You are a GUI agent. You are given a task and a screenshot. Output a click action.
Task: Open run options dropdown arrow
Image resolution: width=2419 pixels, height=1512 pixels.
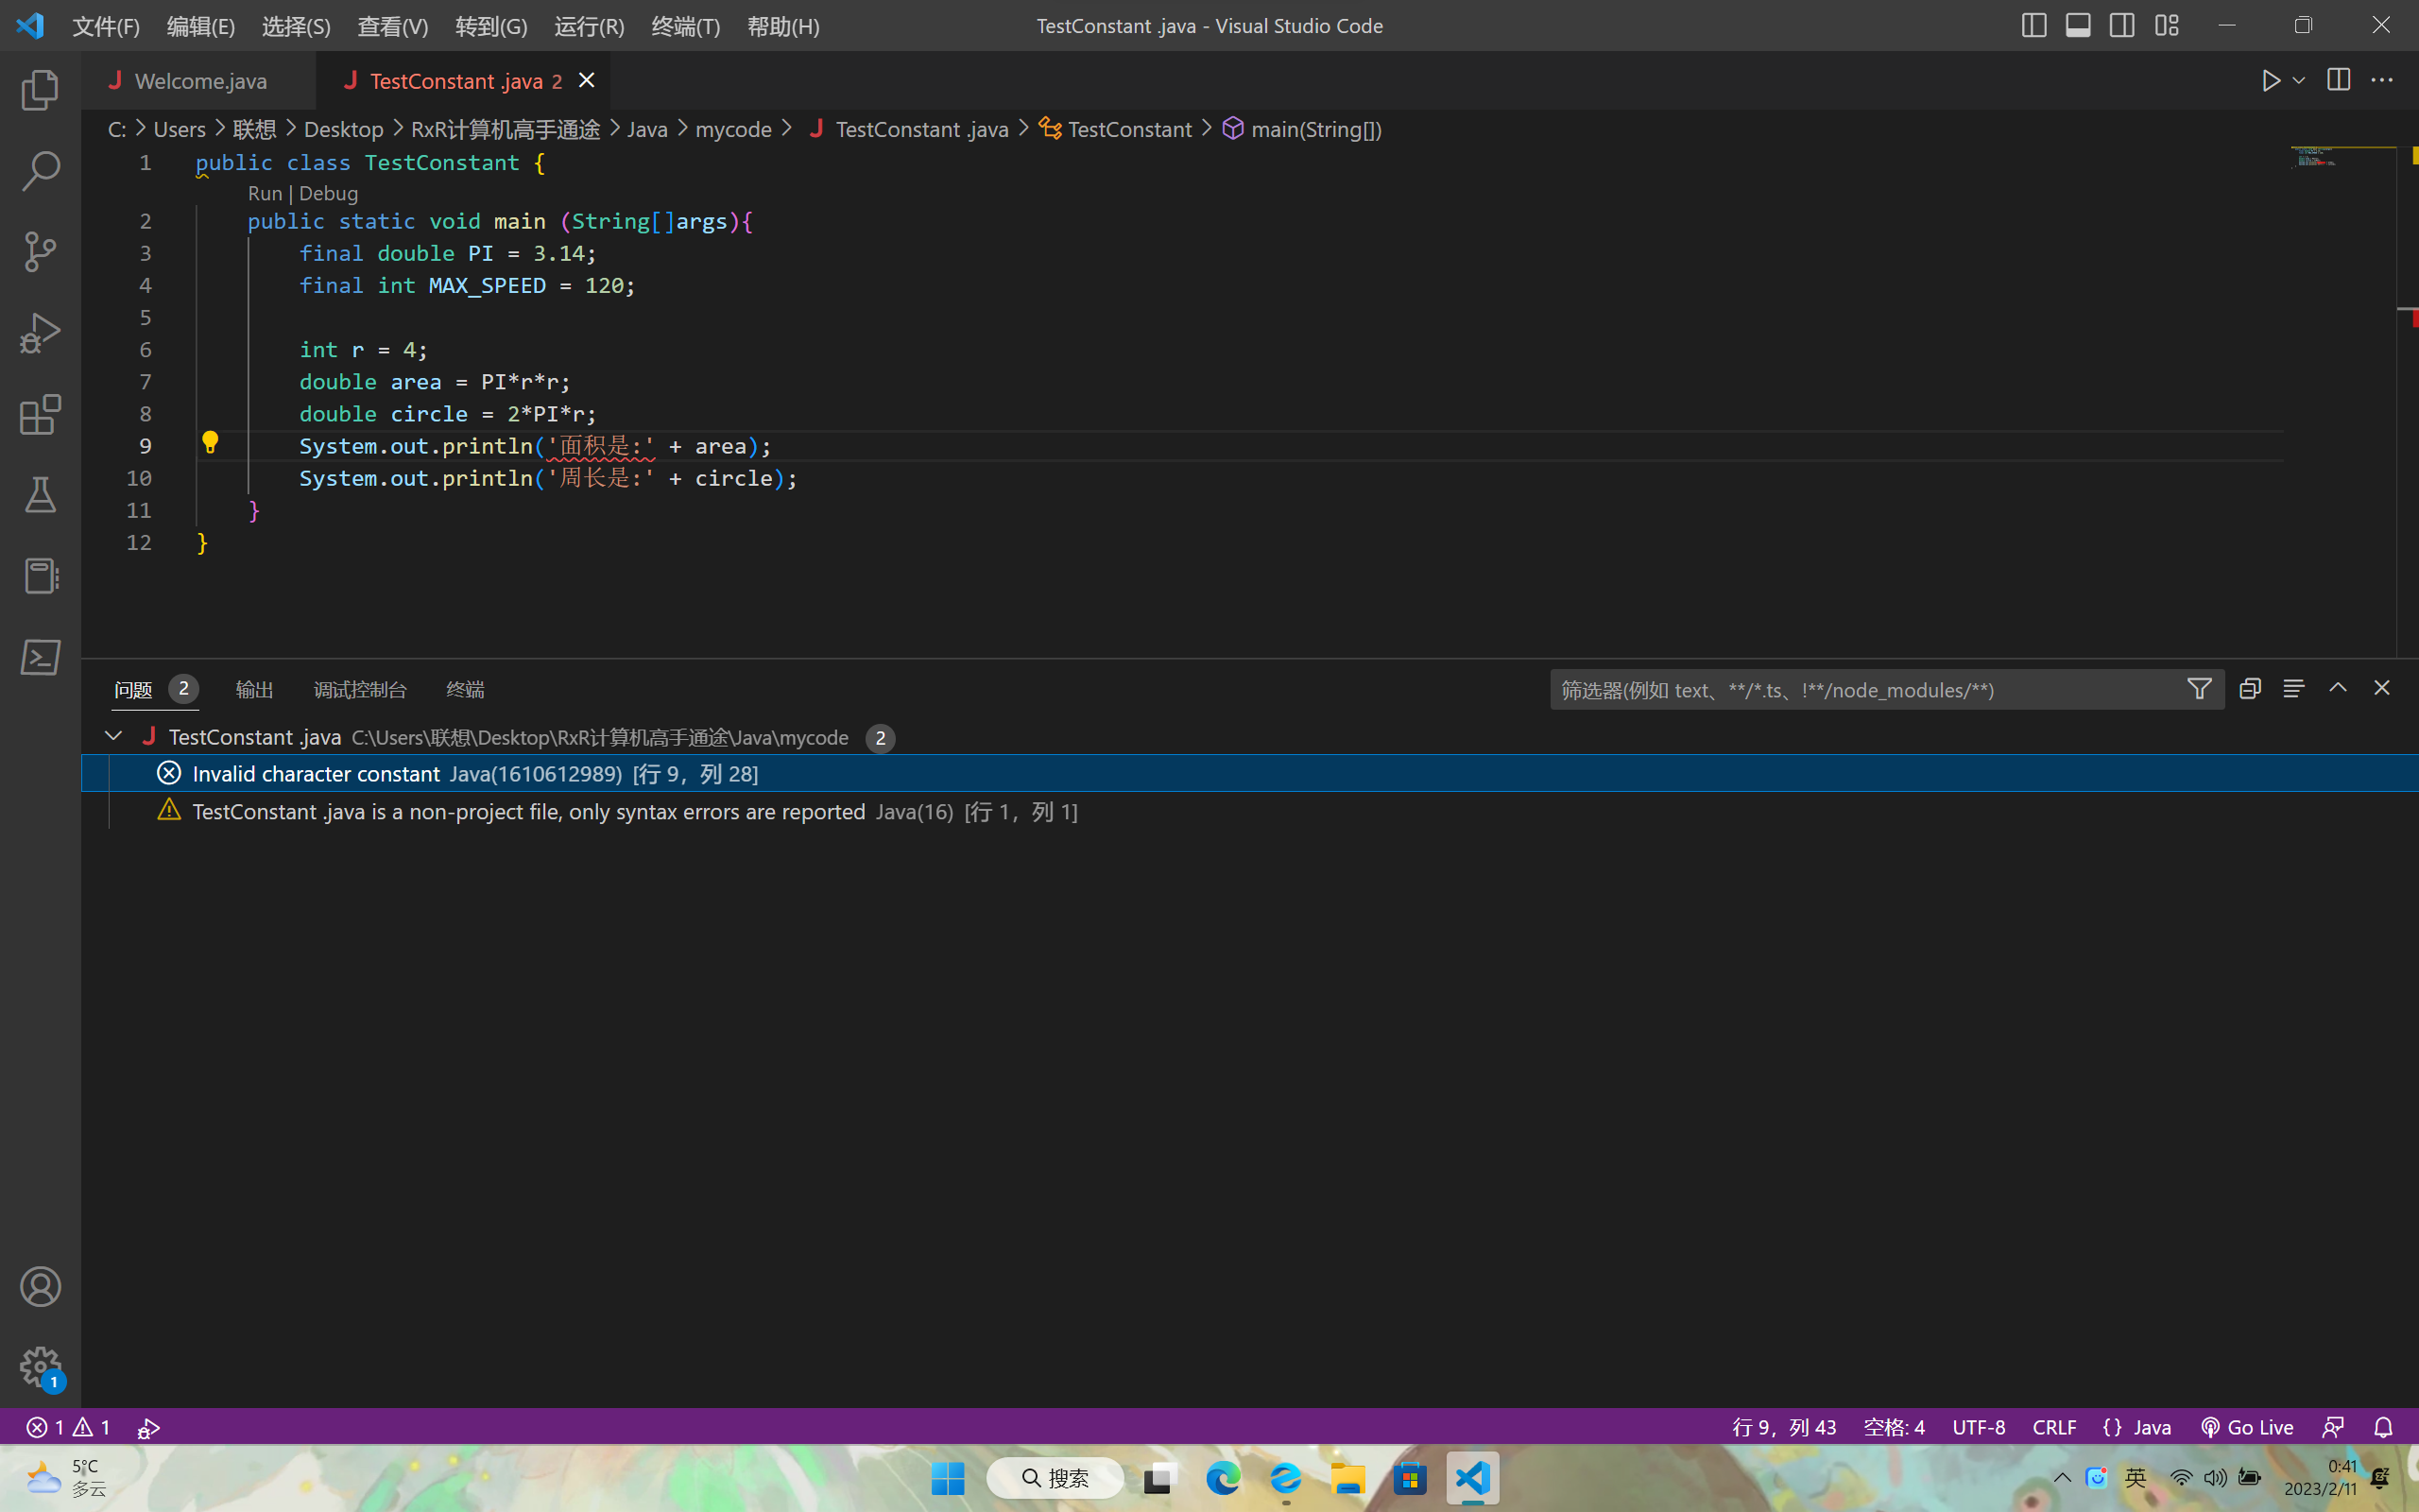click(x=2299, y=80)
